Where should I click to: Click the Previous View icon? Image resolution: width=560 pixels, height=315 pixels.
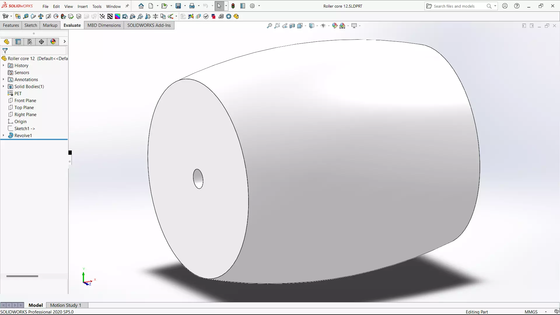pyautogui.click(x=285, y=26)
